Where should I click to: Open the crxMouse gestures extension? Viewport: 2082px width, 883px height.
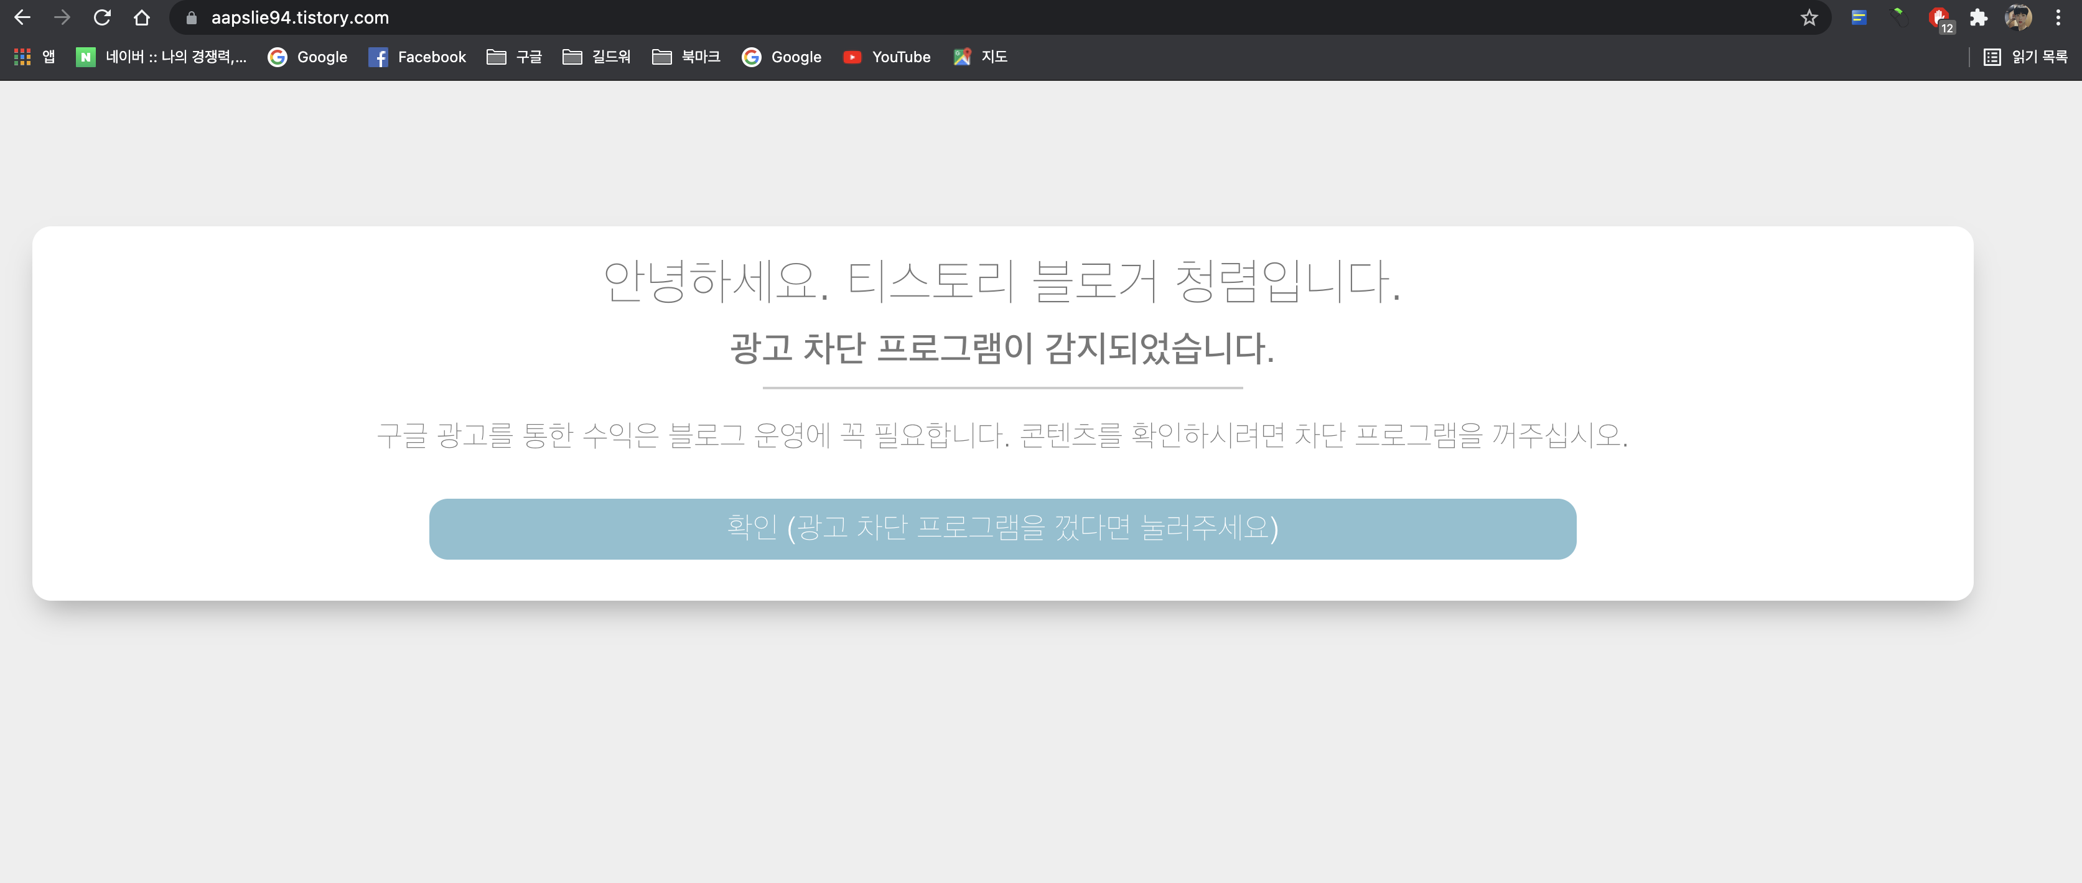point(1898,18)
